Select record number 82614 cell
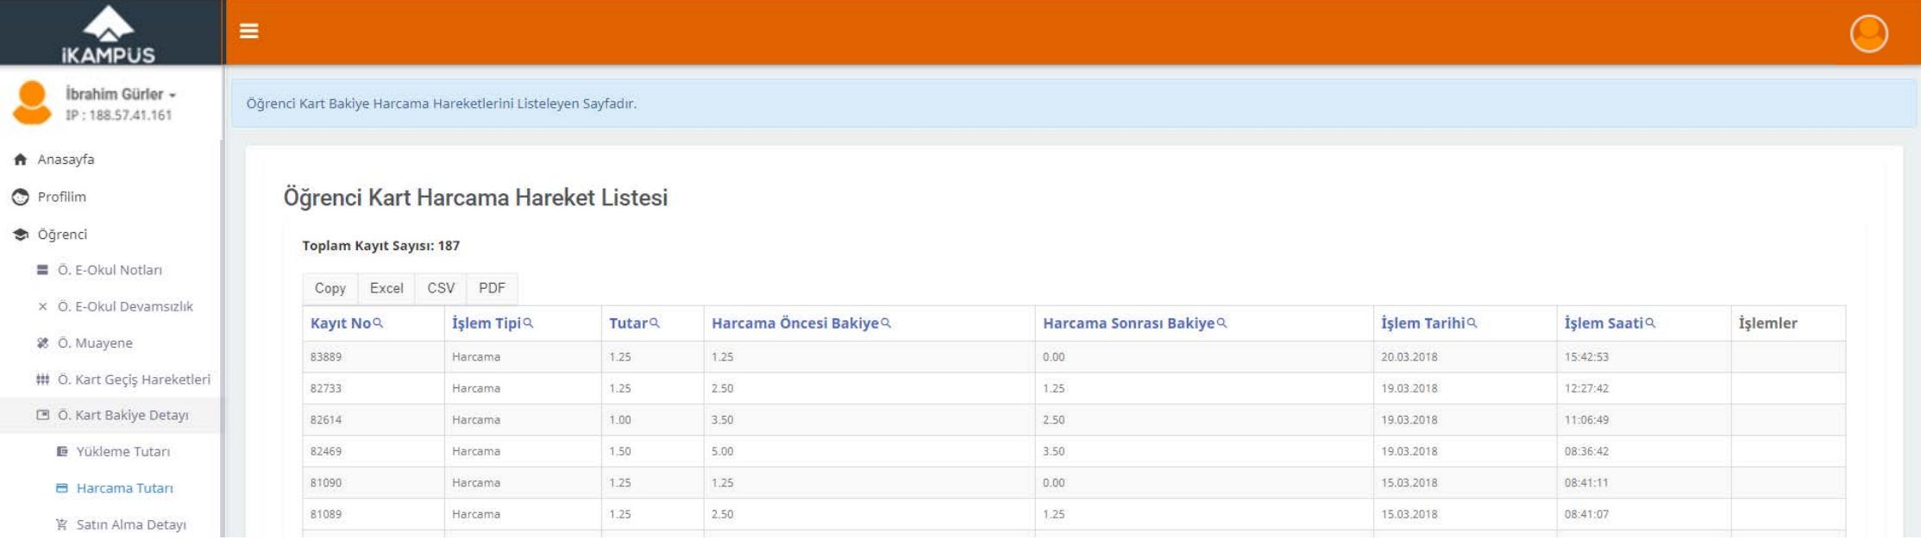The height and width of the screenshot is (540, 1921). tap(374, 420)
